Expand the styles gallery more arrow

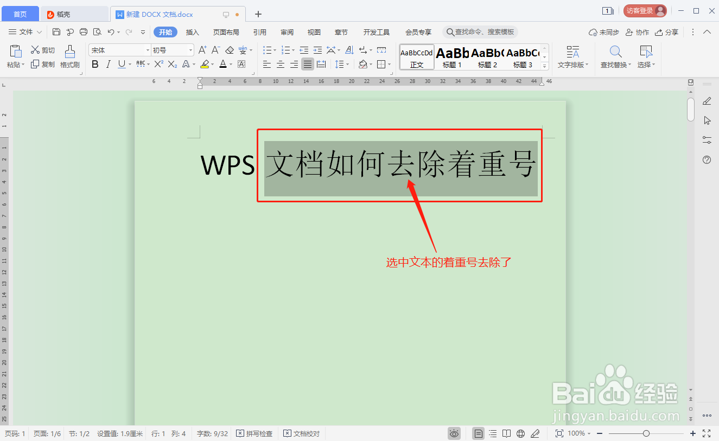coord(545,66)
